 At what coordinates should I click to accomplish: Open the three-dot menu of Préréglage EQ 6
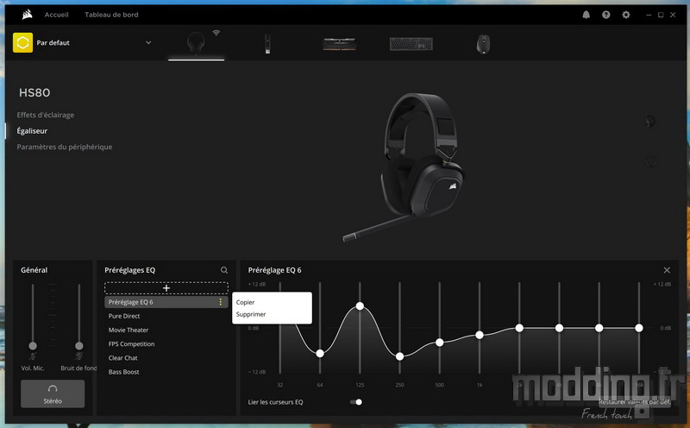coord(221,302)
